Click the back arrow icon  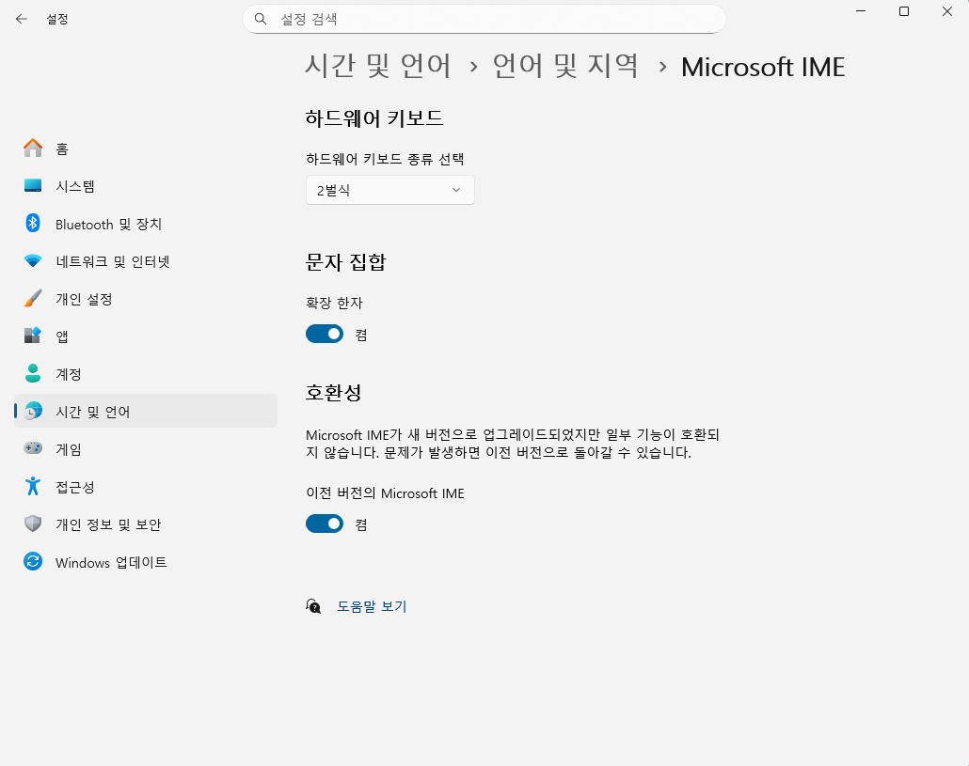[x=22, y=19]
